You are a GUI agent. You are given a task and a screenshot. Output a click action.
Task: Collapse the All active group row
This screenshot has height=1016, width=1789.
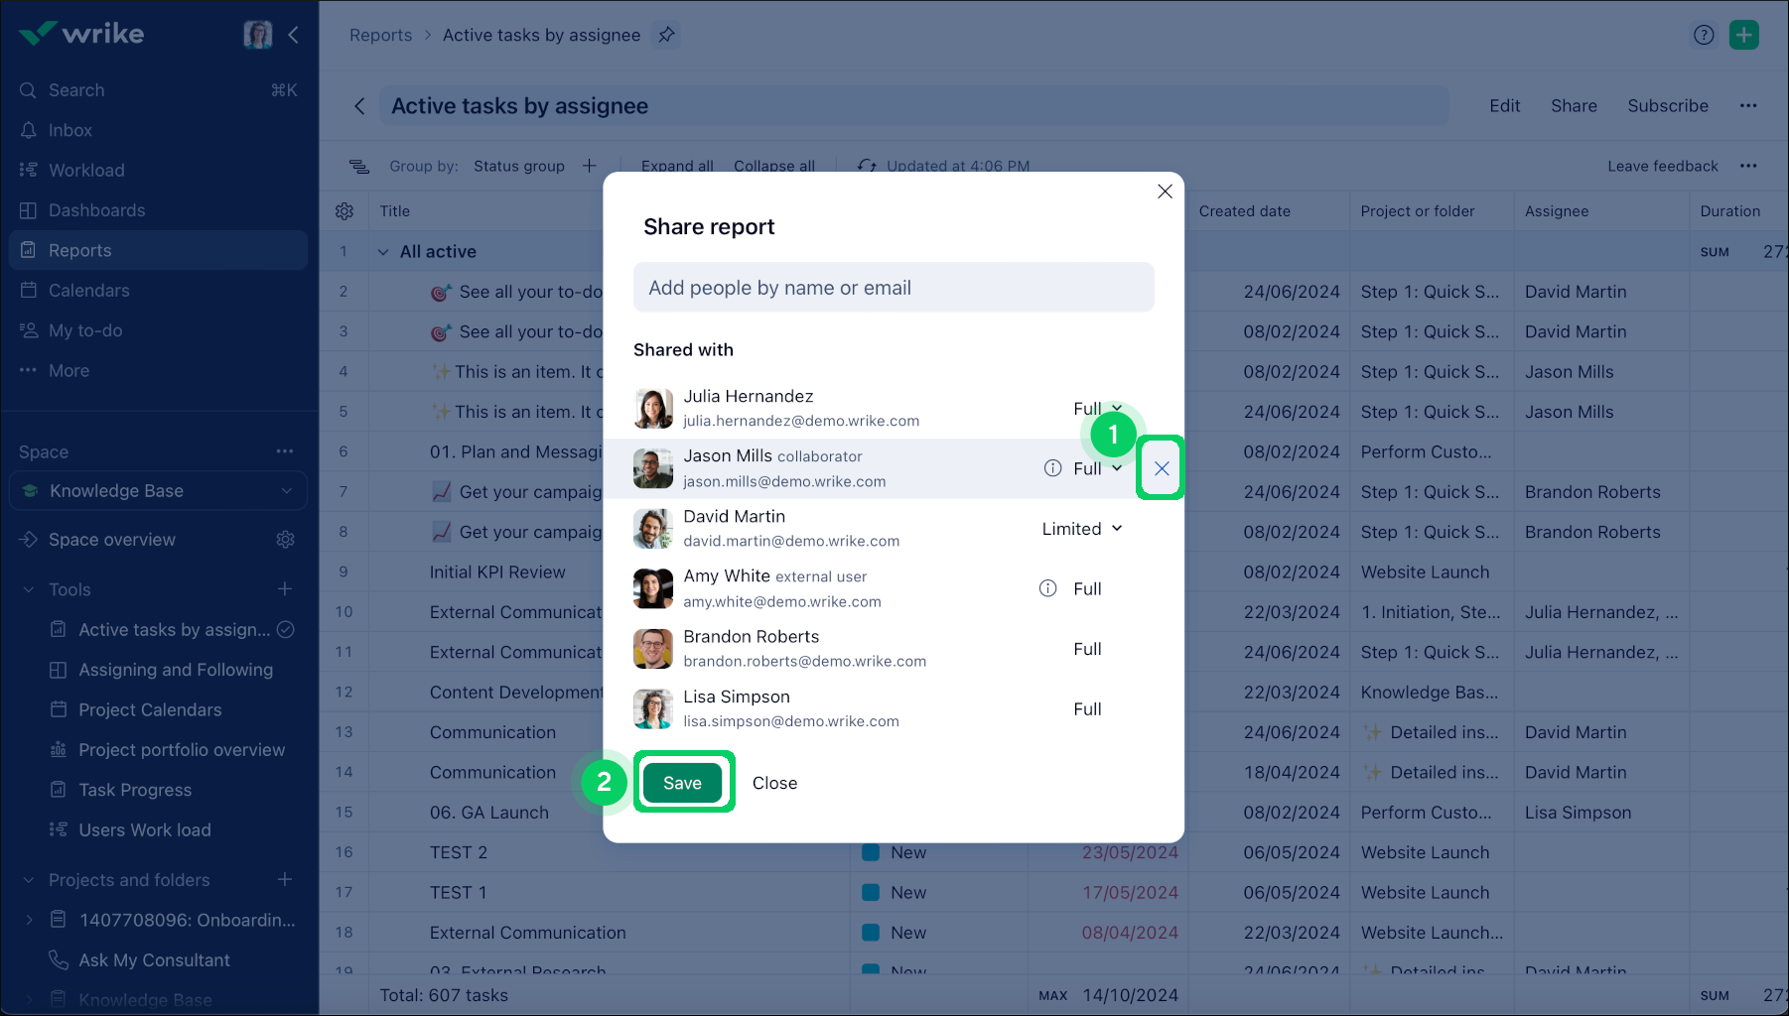[x=383, y=252]
